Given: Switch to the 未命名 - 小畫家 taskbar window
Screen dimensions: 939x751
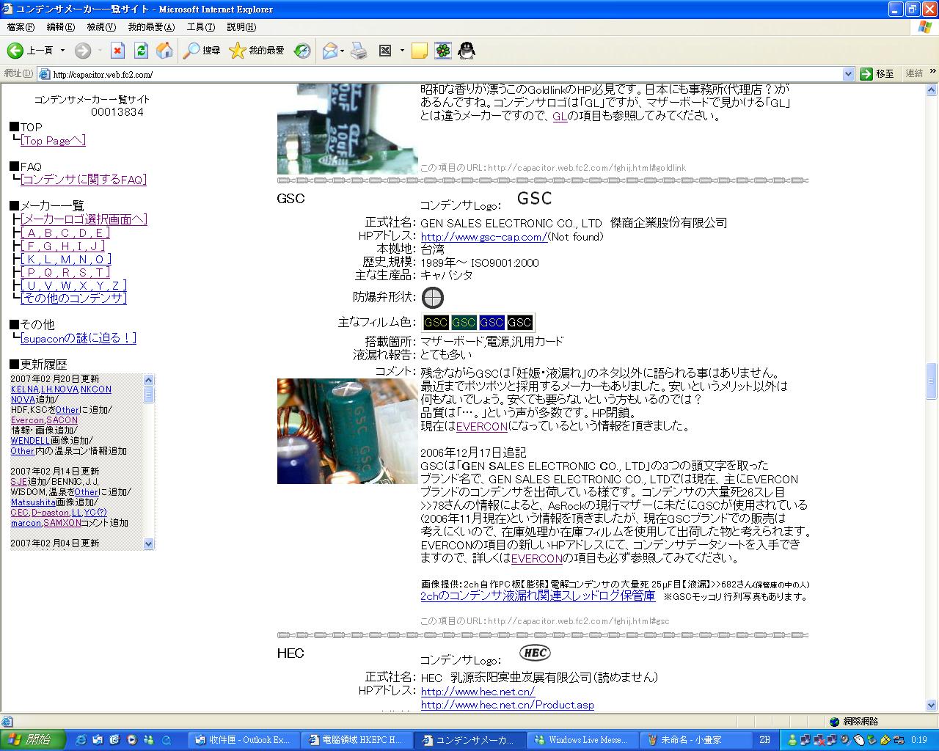Looking at the screenshot, I should coord(695,740).
